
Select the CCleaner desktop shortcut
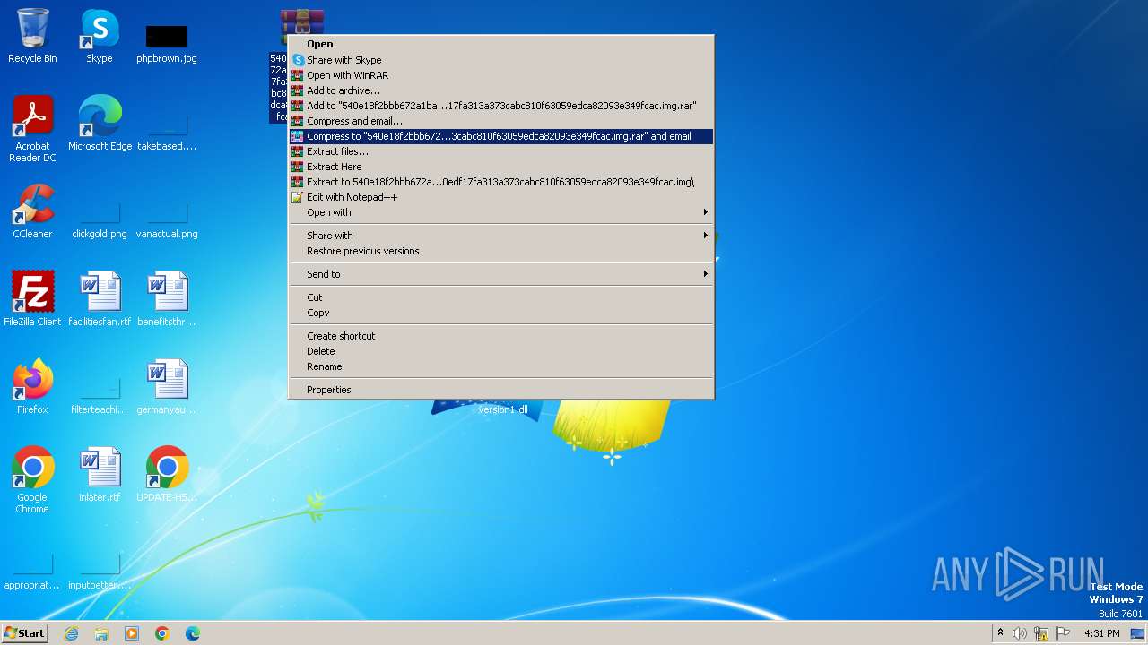coord(32,211)
